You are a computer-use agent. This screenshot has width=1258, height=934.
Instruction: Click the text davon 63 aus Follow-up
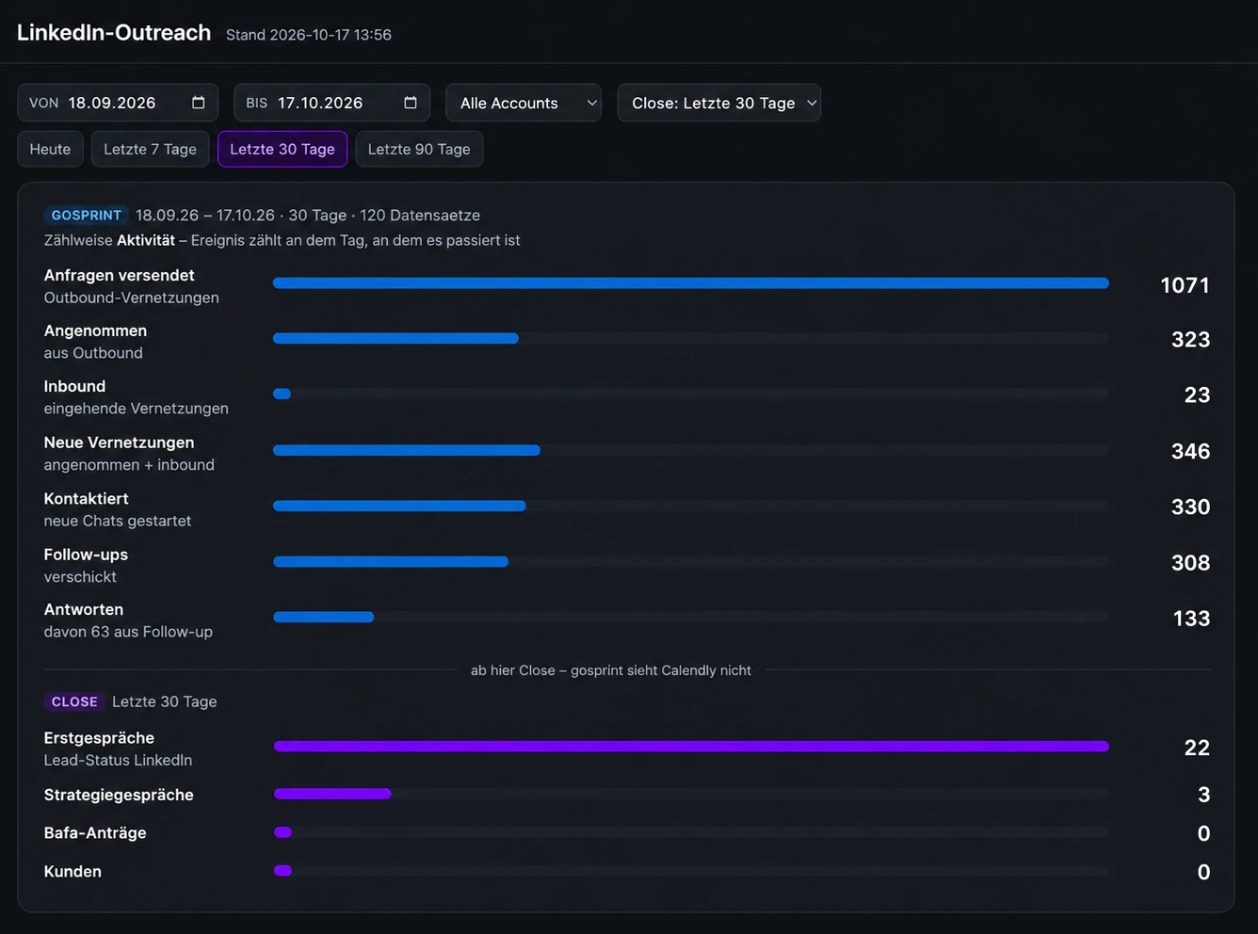[128, 632]
